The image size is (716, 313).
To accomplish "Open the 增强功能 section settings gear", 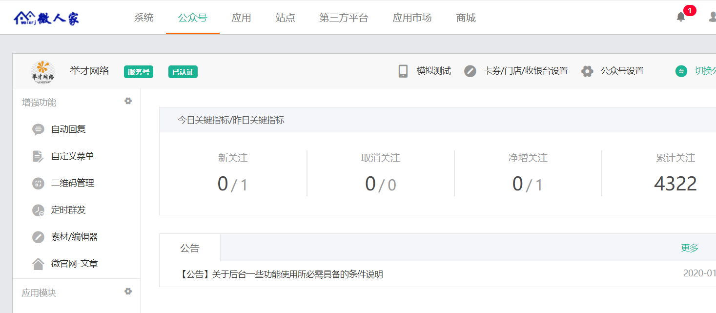I will [x=128, y=101].
